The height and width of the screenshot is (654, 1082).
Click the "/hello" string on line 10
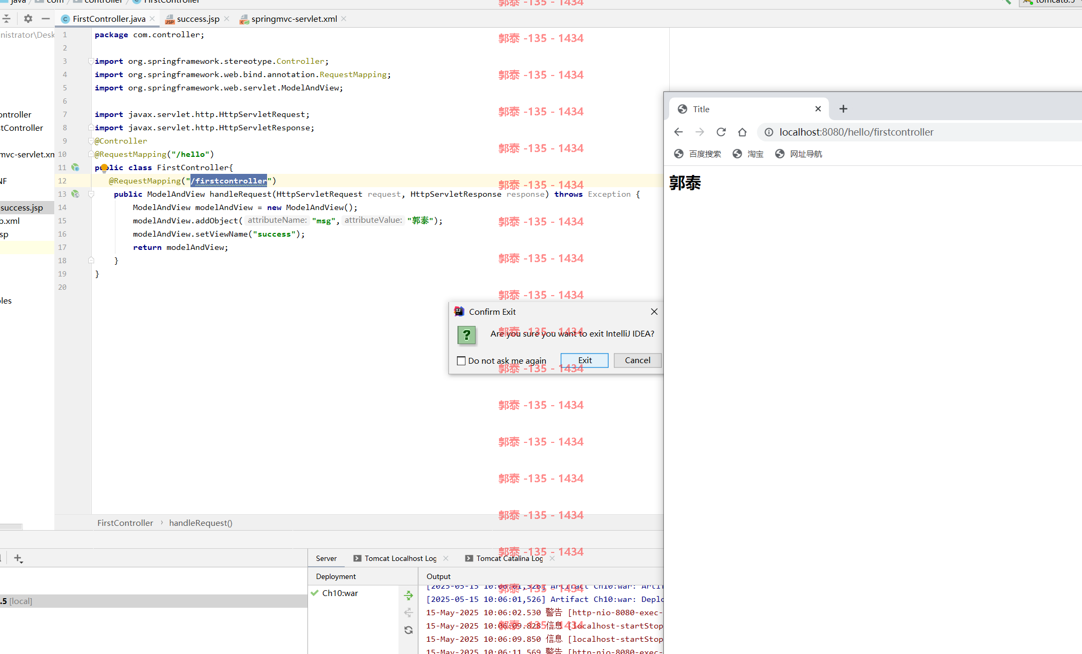pyautogui.click(x=190, y=154)
